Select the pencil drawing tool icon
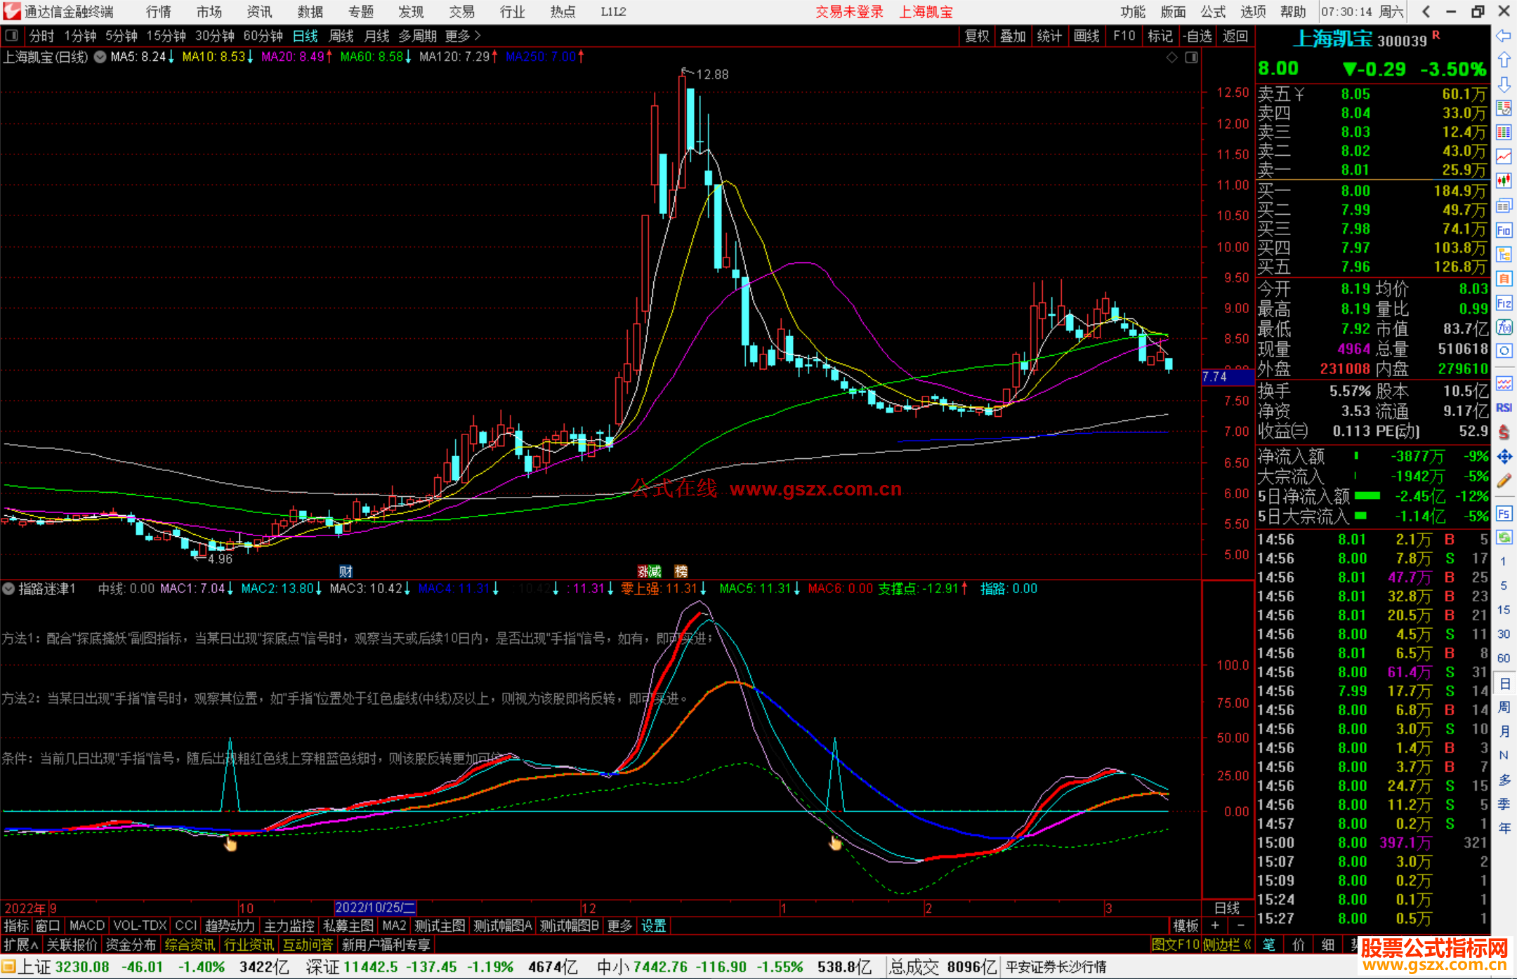 1504,481
